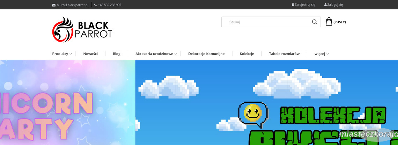
Task: Open the Produkty menu label
Action: [60, 54]
